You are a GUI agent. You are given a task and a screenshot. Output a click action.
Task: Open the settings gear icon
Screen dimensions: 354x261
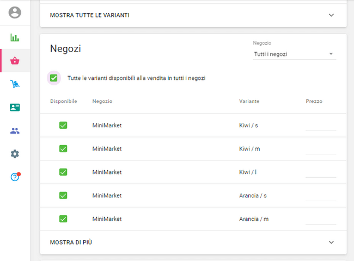click(x=15, y=154)
